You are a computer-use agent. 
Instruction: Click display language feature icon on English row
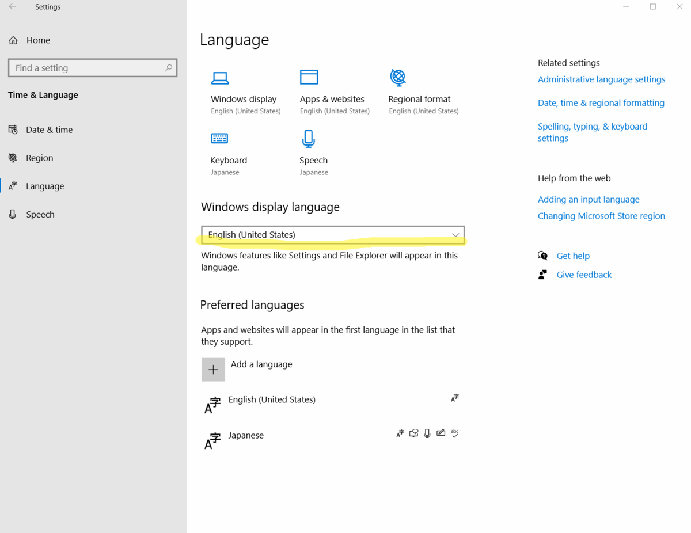pyautogui.click(x=455, y=398)
